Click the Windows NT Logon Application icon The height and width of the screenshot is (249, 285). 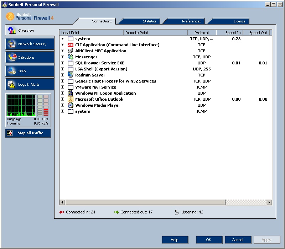click(70, 93)
